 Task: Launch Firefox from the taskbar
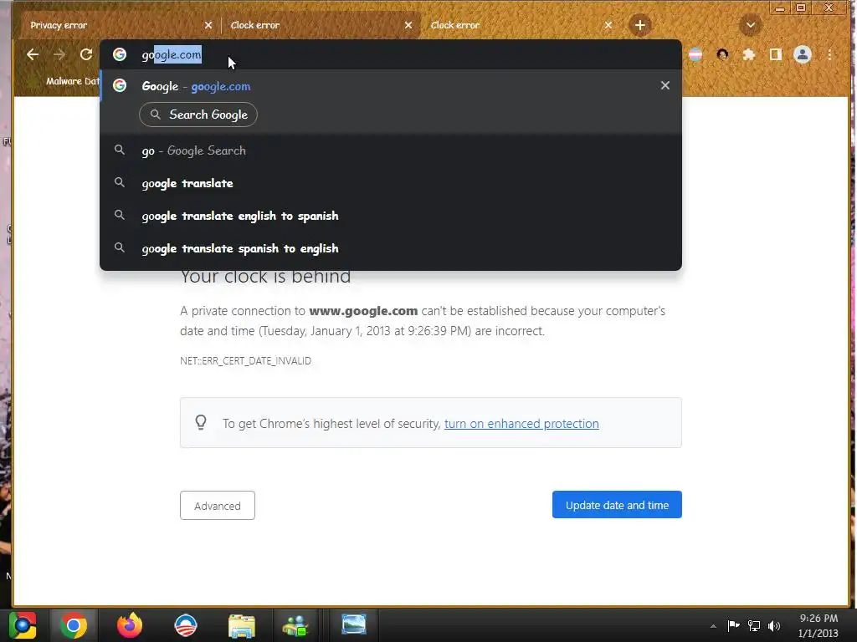(x=130, y=625)
